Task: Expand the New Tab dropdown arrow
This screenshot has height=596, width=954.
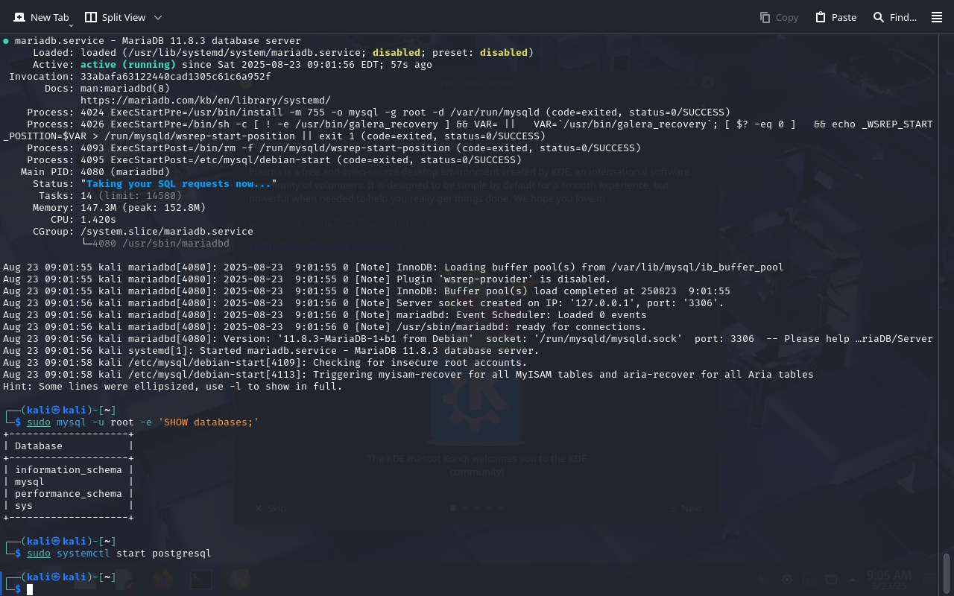Action: click(x=71, y=25)
